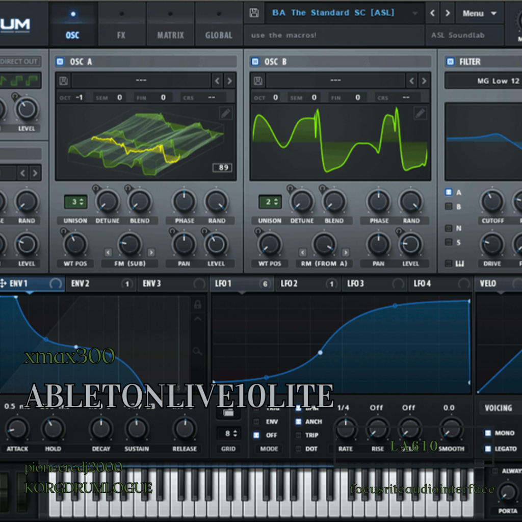Click the envelope zoom magnifier icon
522x522 pixels.
point(197,351)
